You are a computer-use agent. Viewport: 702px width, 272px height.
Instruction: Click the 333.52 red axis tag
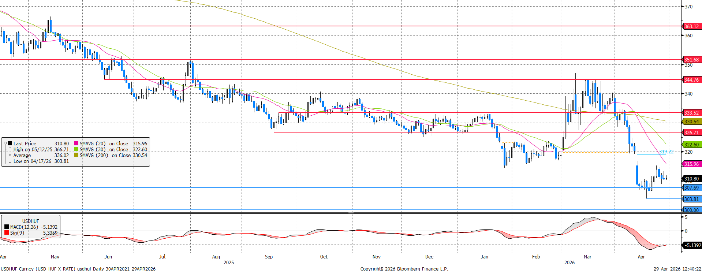pyautogui.click(x=691, y=113)
